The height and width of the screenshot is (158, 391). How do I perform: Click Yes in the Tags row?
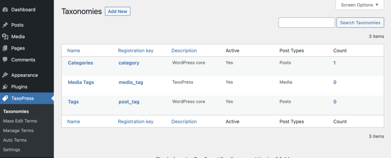coord(229,101)
